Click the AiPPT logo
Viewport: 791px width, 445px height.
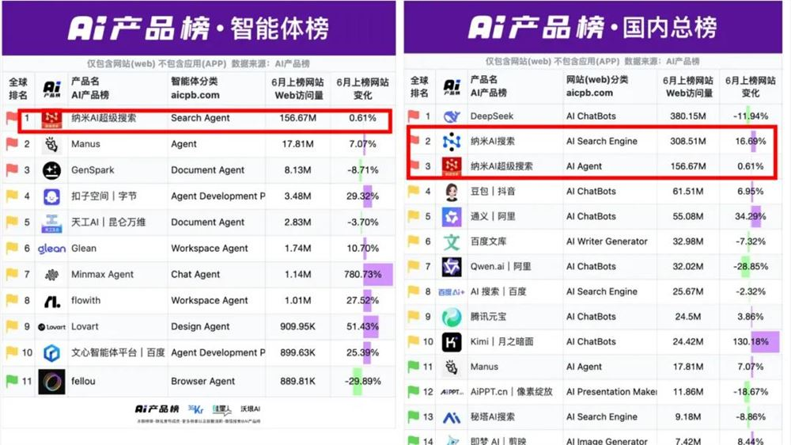point(452,392)
